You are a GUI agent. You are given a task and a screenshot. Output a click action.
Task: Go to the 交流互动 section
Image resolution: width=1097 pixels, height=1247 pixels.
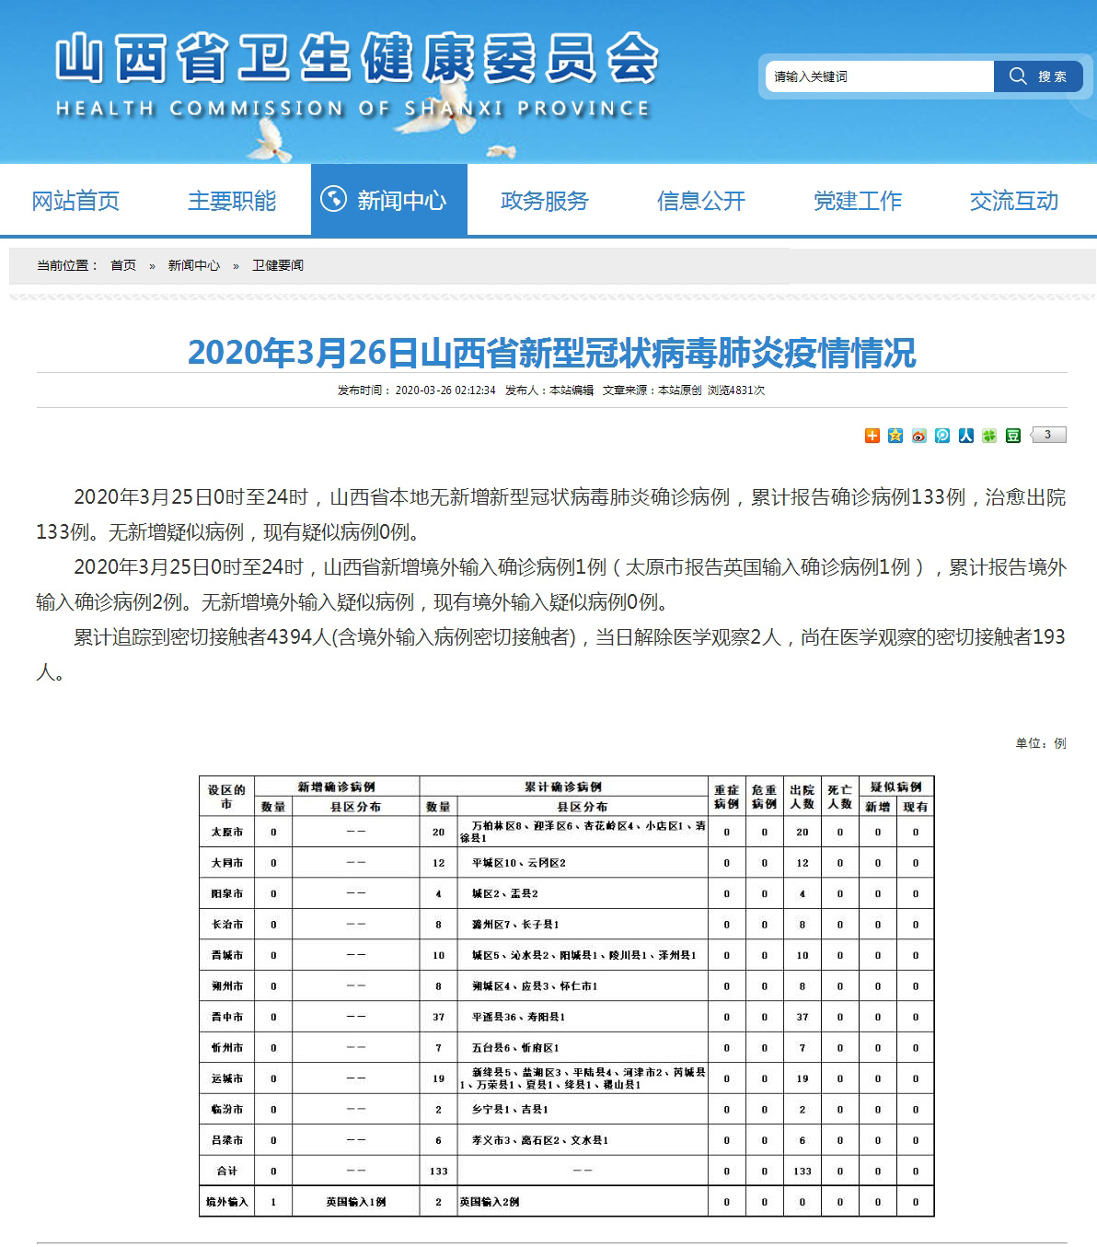(x=1014, y=201)
